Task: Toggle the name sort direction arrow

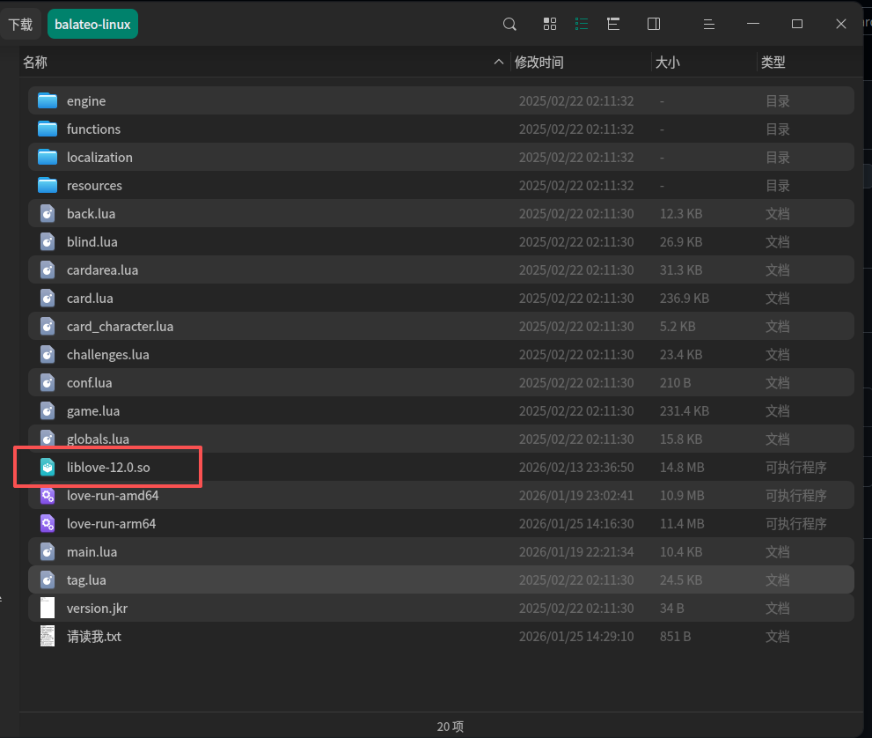Action: pyautogui.click(x=499, y=62)
